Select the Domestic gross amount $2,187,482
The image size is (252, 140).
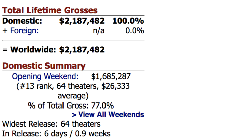click(82, 21)
